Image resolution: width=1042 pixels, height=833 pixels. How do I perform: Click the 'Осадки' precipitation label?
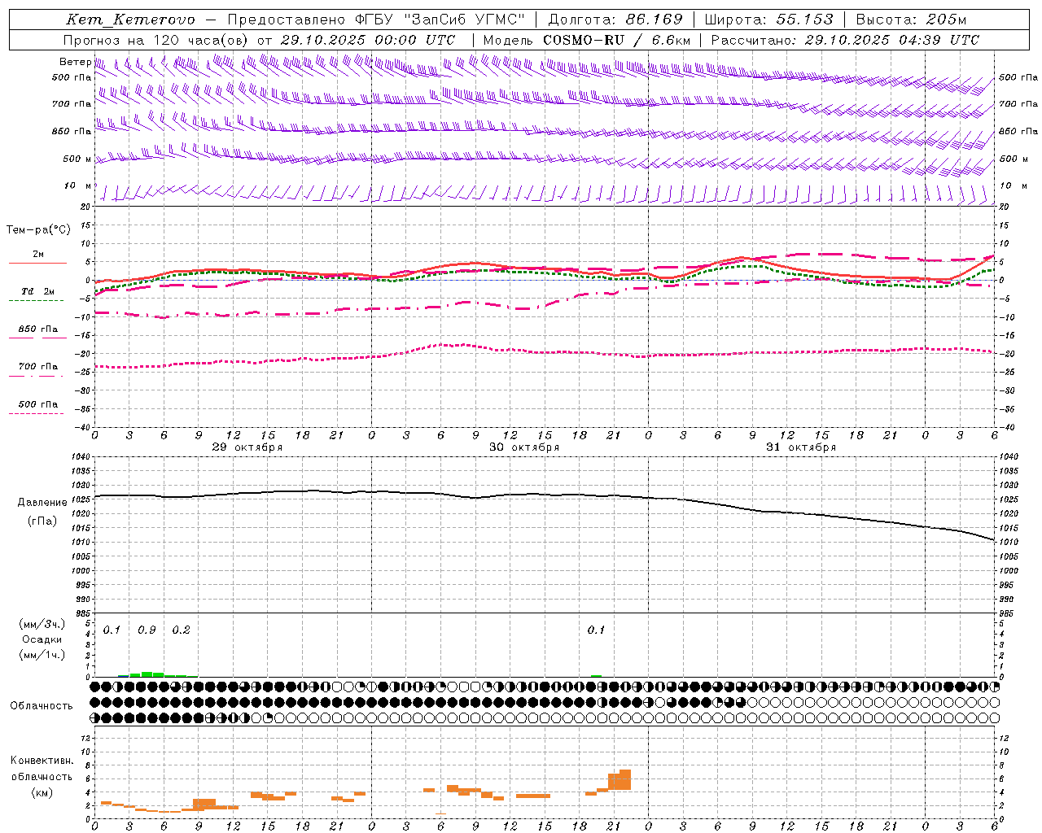pos(42,639)
